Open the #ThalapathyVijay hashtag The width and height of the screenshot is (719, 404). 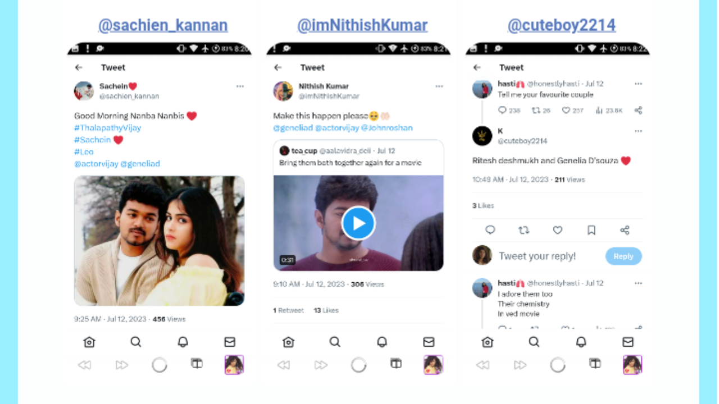pos(108,128)
